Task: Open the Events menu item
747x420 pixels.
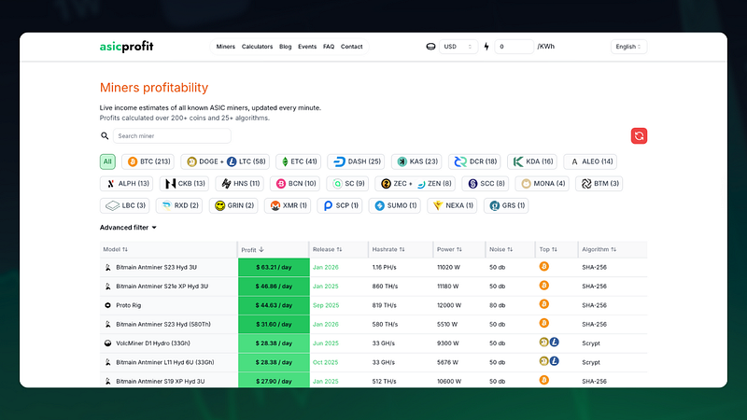Action: pos(307,47)
